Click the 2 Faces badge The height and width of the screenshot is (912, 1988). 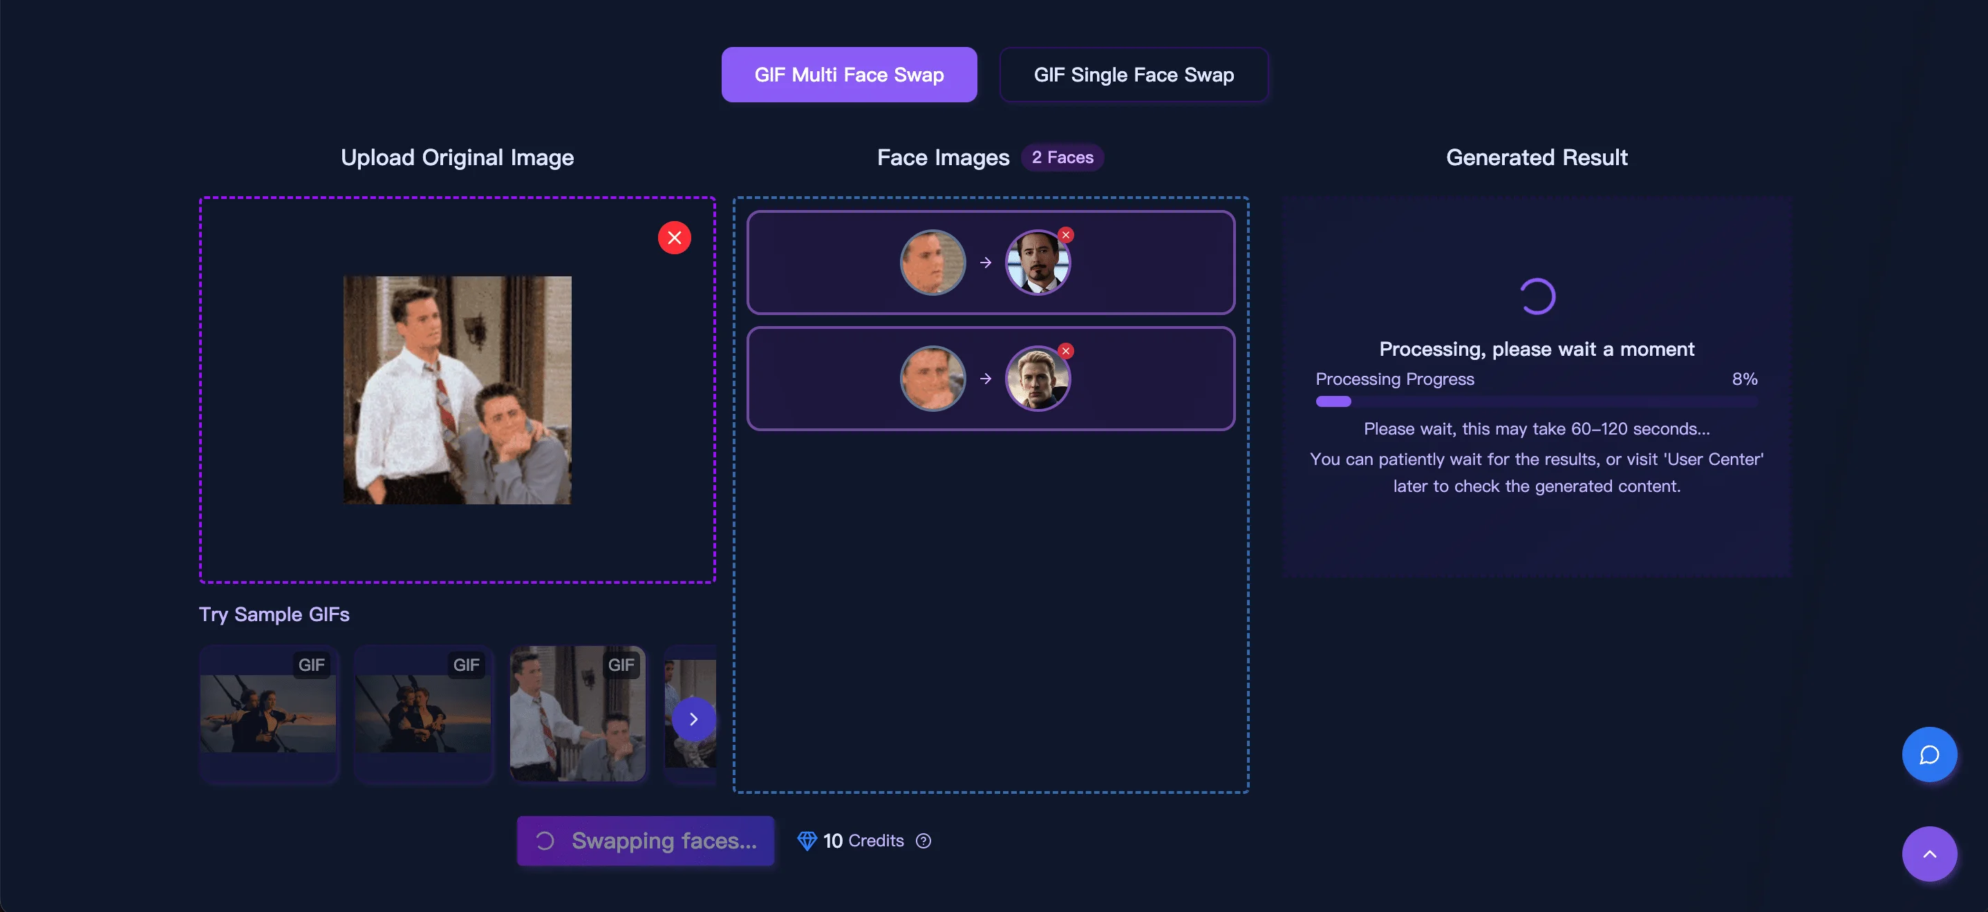[x=1062, y=158]
